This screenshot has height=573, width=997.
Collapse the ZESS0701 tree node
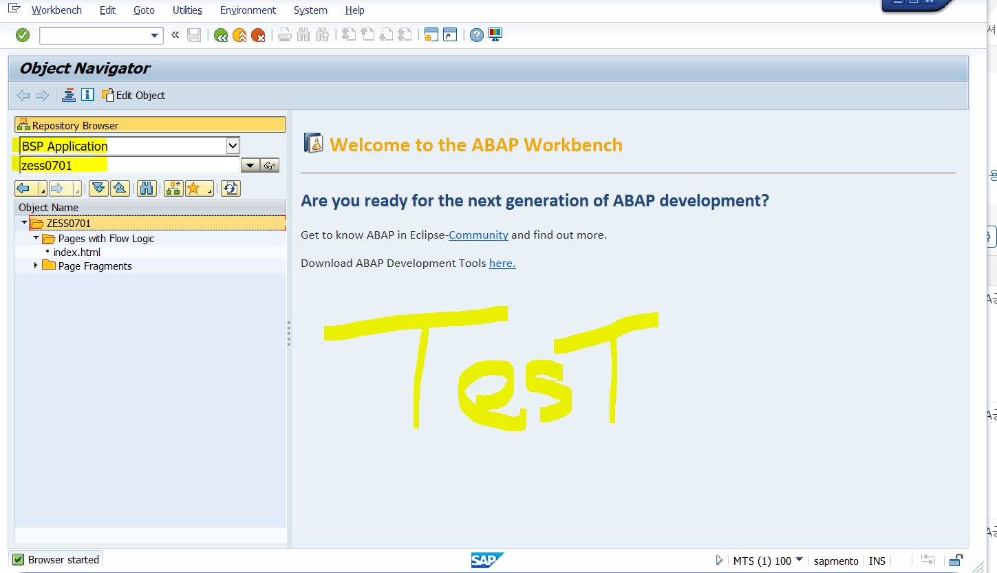click(24, 223)
